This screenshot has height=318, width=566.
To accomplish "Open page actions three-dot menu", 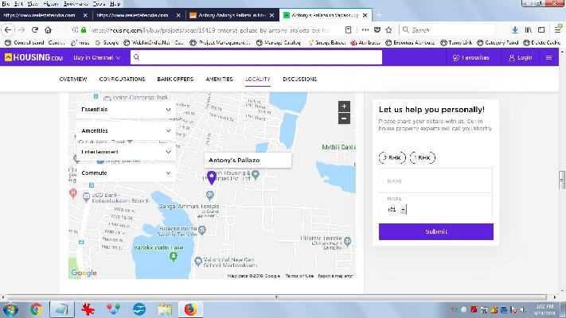I will [x=365, y=30].
